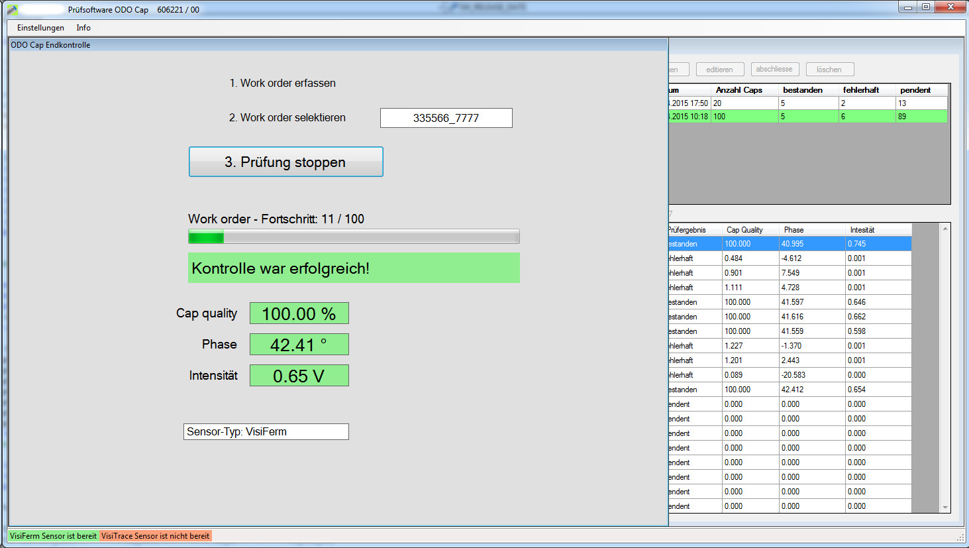Viewport: 969px width, 548px height.
Task: Click the 'Prüfergebnis' column header
Action: [686, 229]
